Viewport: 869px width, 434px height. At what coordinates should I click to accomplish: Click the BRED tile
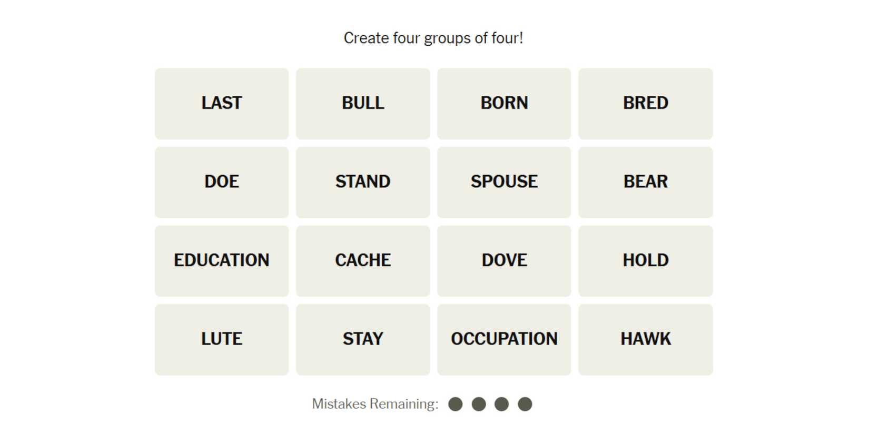[x=645, y=104]
